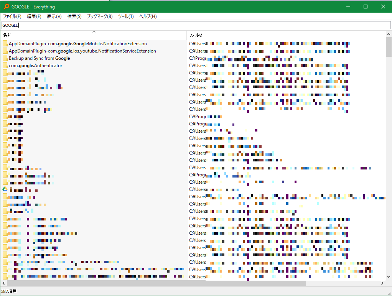Click the vertical scrollbar down arrow
This screenshot has height=296, width=392.
(389, 276)
